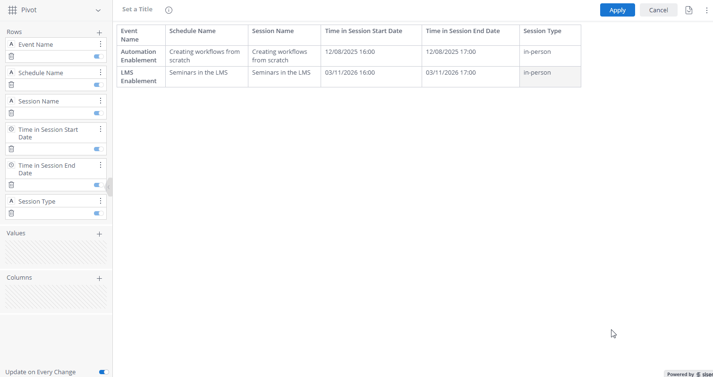Turn off the Session Type toggle
Image resolution: width=713 pixels, height=377 pixels.
[x=98, y=213]
